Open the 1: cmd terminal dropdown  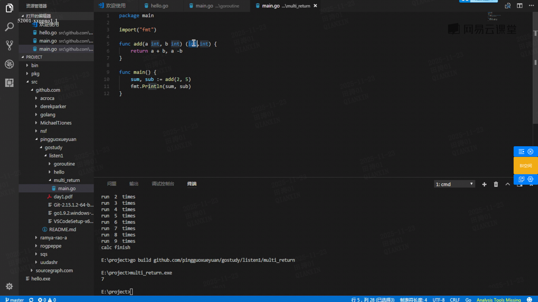pos(454,184)
